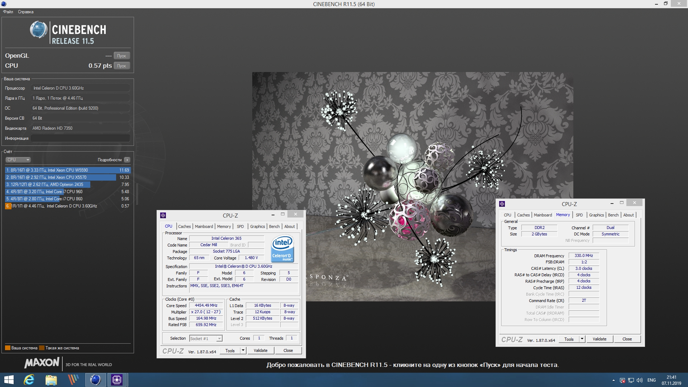
Task: Open the Socket #1 selection dropdown
Action: (x=206, y=339)
